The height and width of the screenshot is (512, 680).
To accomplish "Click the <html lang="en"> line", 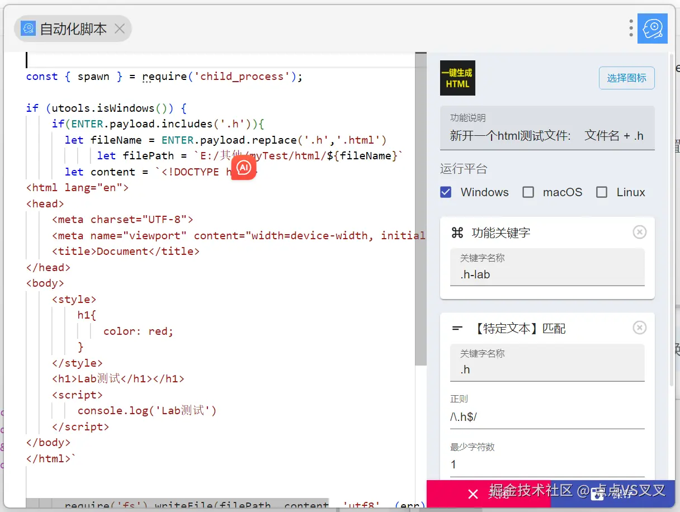I will (77, 188).
